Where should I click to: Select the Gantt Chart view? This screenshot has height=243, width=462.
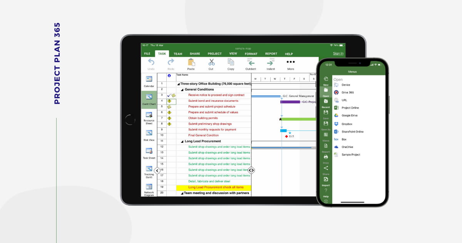click(149, 100)
